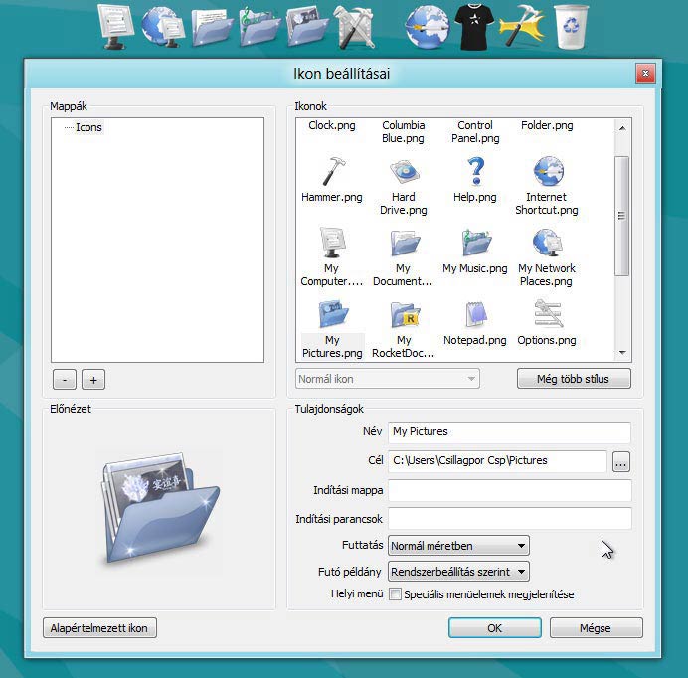Cancel with the Mégse button

click(x=596, y=628)
